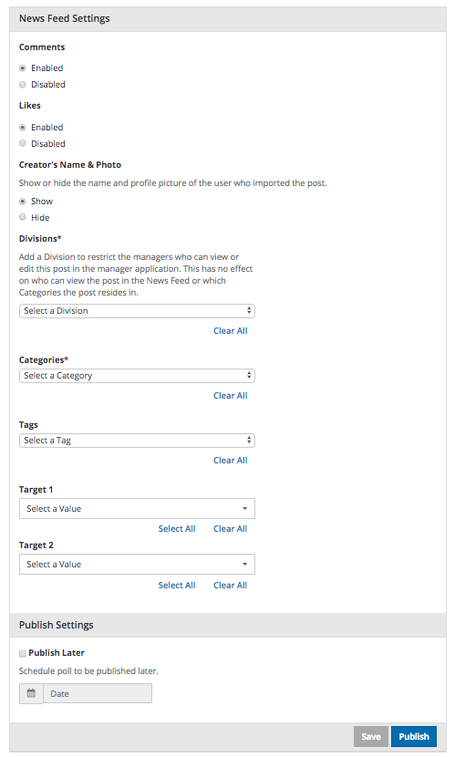Open the Select a Category dropdown
This screenshot has height=758, width=455.
pyautogui.click(x=137, y=376)
